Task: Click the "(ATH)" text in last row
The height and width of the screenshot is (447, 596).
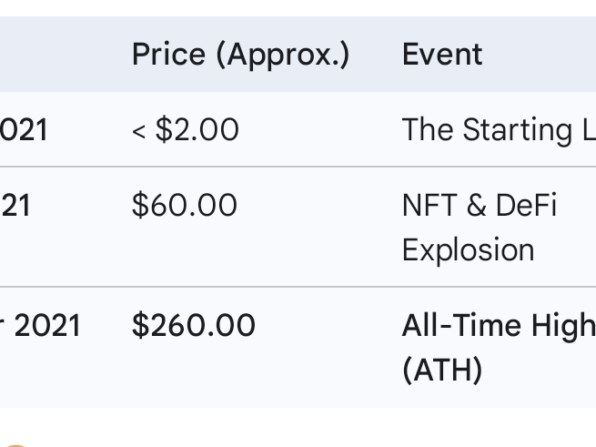Action: tap(441, 370)
